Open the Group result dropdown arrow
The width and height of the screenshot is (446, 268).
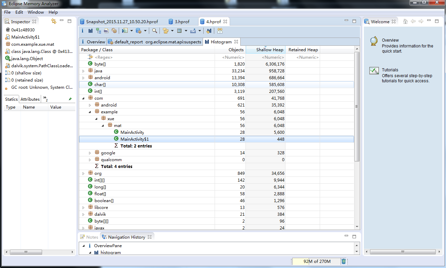(x=172, y=31)
